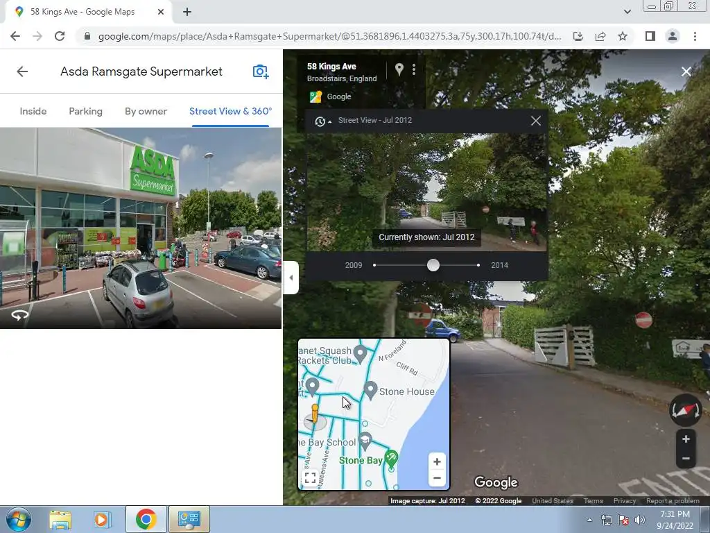This screenshot has height=533, width=710.
Task: Open Windows Media Player from taskbar
Action: [102, 519]
